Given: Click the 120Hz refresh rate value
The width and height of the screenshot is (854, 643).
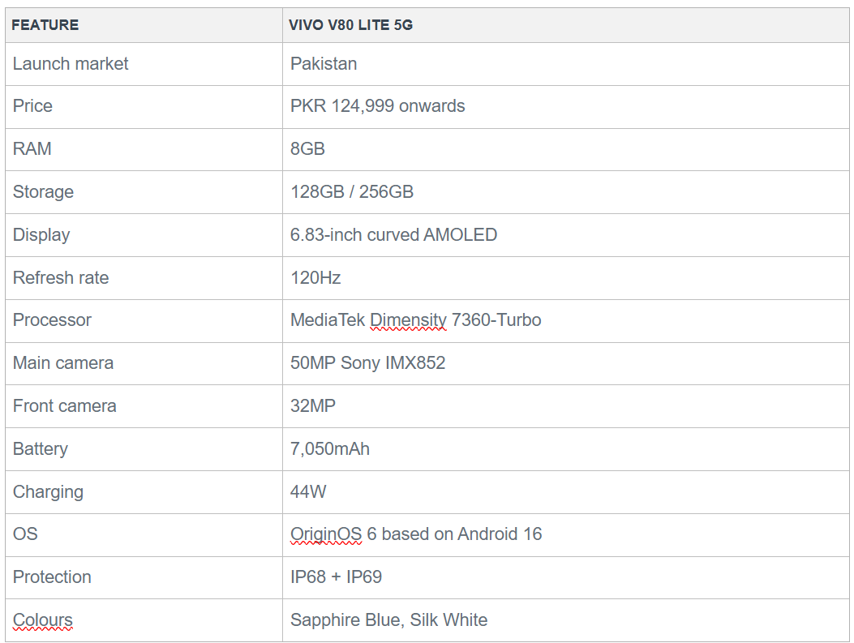Looking at the screenshot, I should pyautogui.click(x=316, y=277).
